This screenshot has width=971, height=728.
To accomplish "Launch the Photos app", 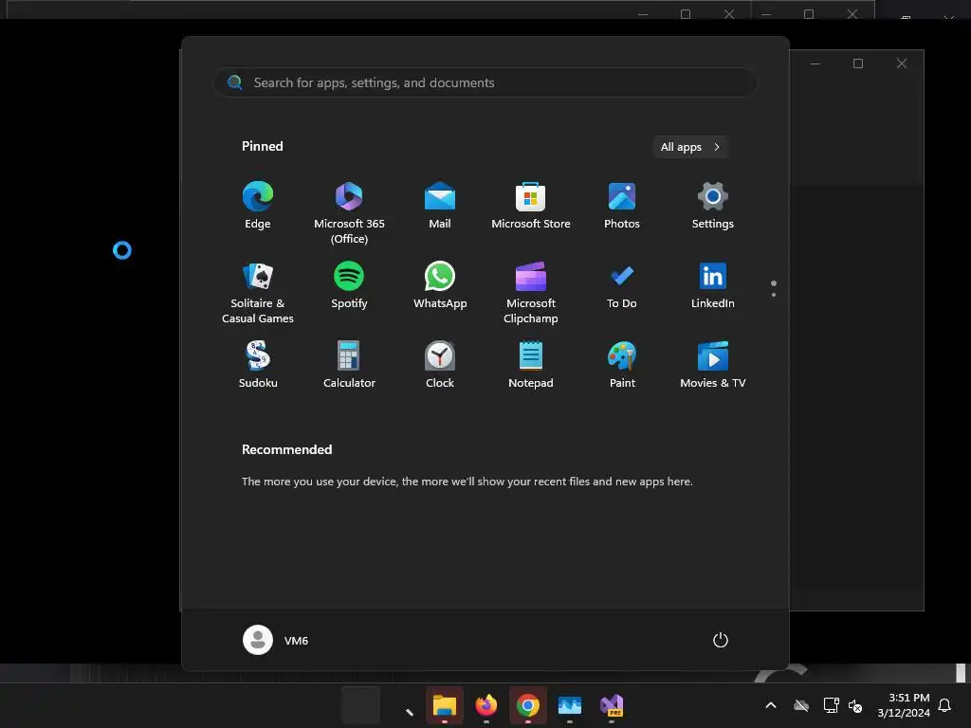I will (x=622, y=207).
